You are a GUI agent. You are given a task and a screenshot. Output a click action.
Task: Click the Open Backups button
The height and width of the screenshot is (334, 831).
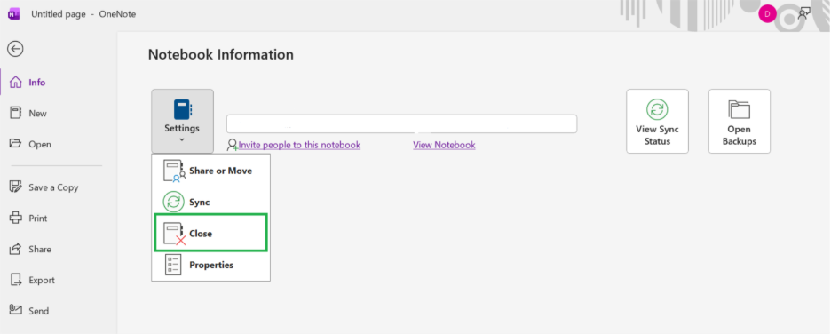tap(739, 122)
